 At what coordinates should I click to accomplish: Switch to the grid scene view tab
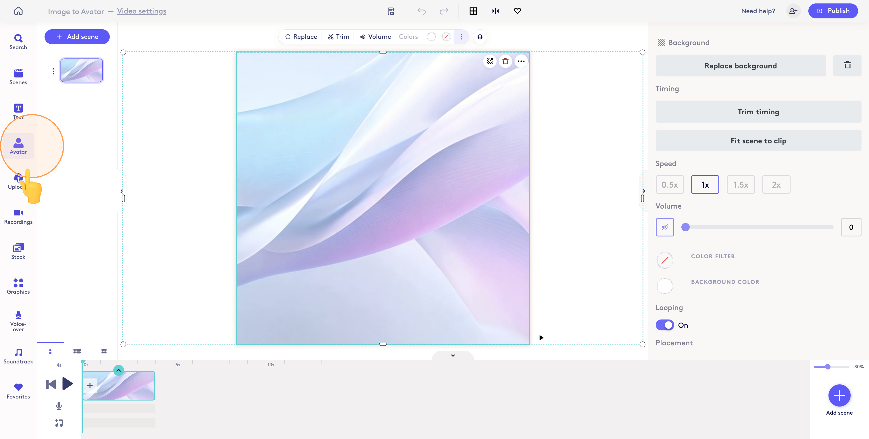[x=104, y=351]
